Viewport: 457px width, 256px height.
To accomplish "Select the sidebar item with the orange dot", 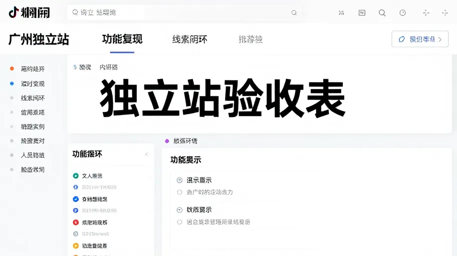I will (27, 69).
